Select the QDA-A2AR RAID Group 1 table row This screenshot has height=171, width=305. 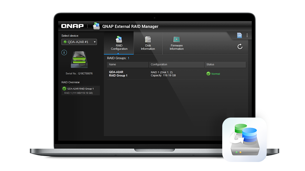point(176,74)
